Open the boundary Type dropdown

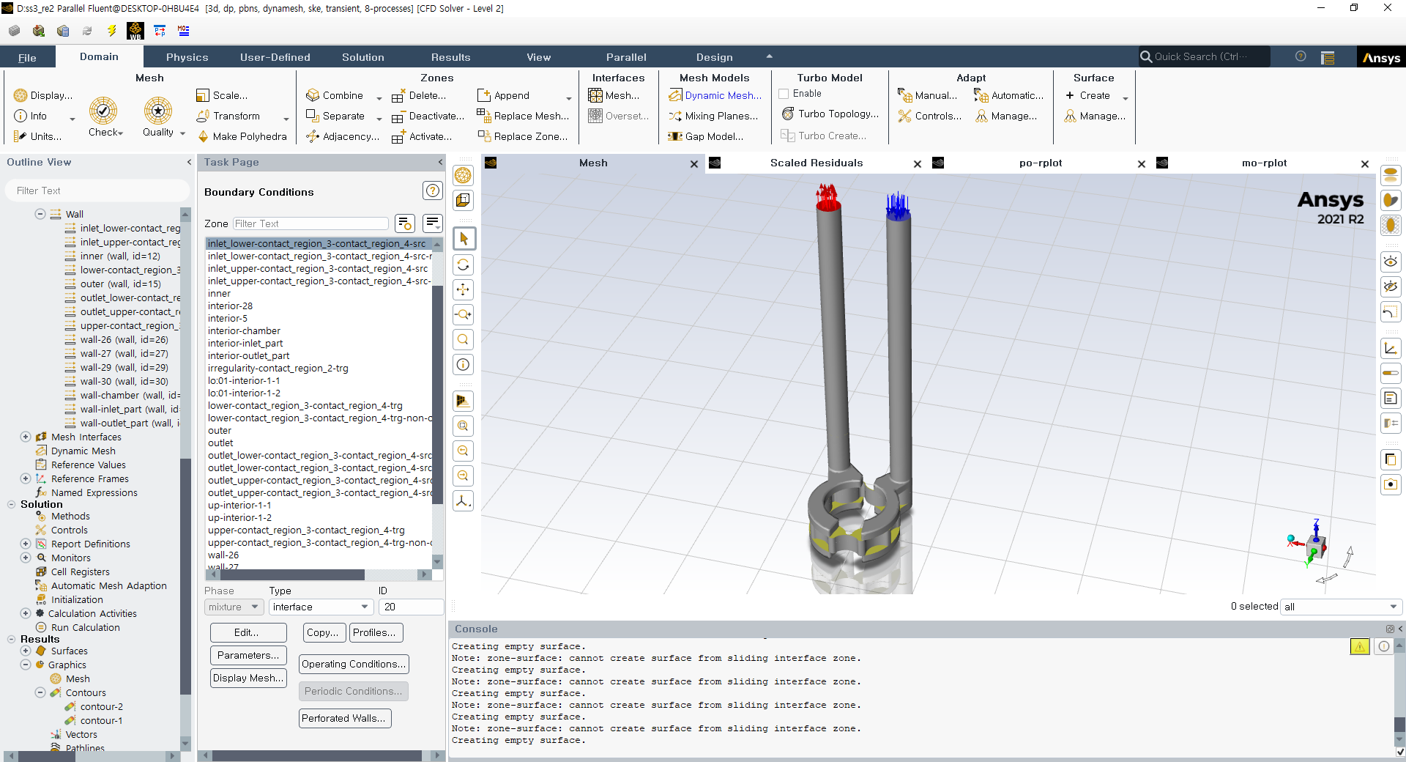point(321,607)
